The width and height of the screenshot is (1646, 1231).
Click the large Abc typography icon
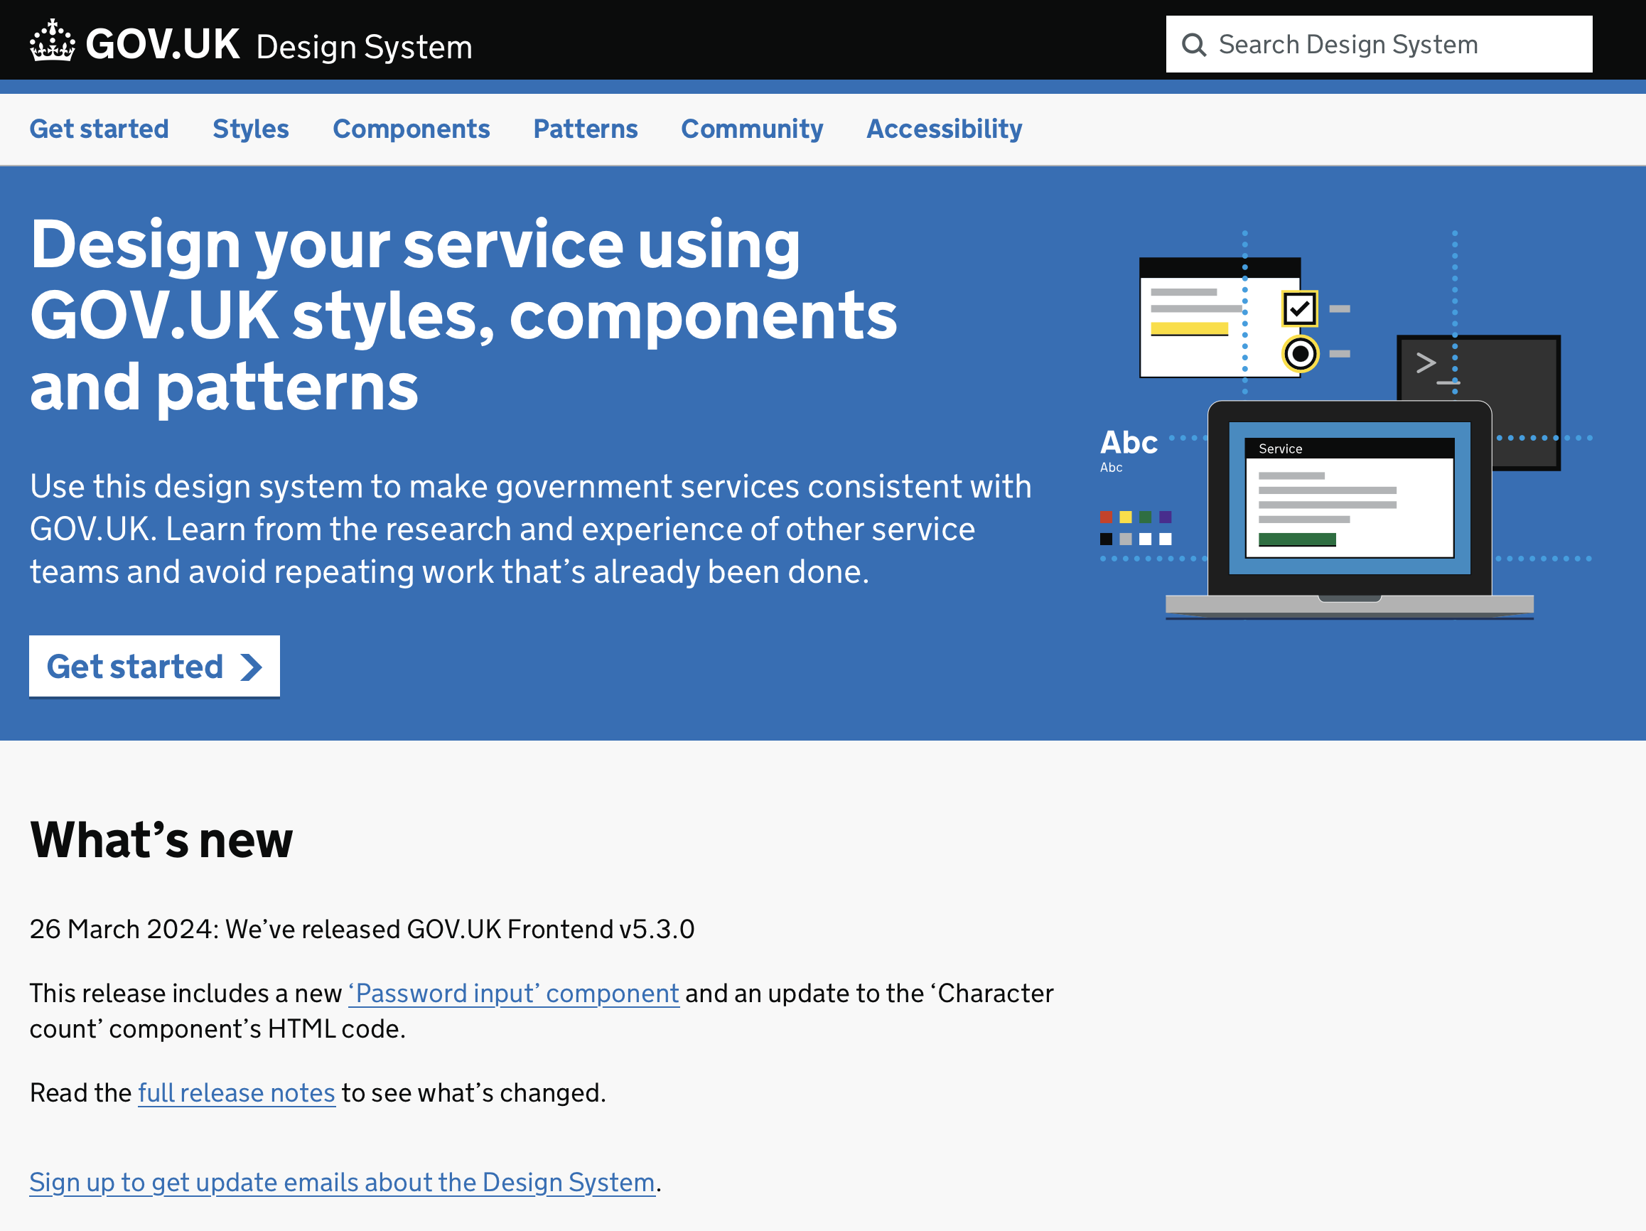(1128, 443)
